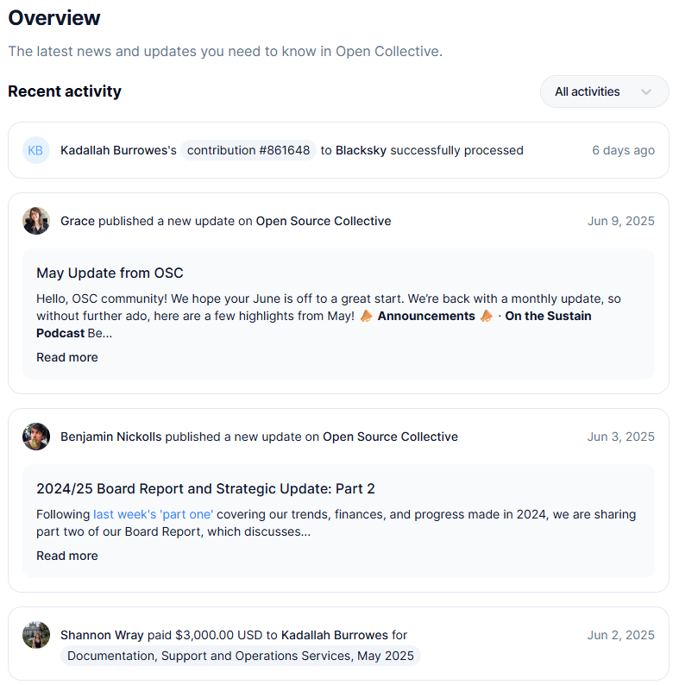Viewport: 679px width, 685px height.
Task: Click the KB avatar for Kadallah Burrowes
Action: coord(36,150)
